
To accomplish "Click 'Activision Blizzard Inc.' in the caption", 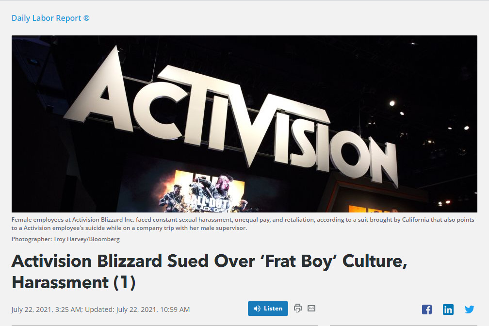I will [x=103, y=220].
